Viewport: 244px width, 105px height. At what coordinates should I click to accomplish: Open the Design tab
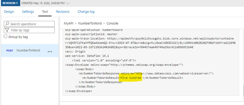9,12
